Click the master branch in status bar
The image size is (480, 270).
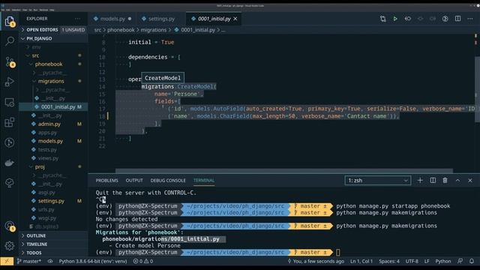point(28,261)
